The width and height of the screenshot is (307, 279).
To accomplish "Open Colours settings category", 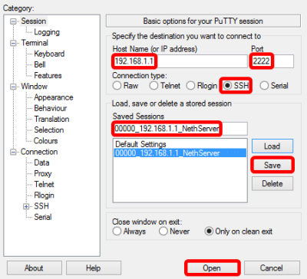I will [x=46, y=141].
